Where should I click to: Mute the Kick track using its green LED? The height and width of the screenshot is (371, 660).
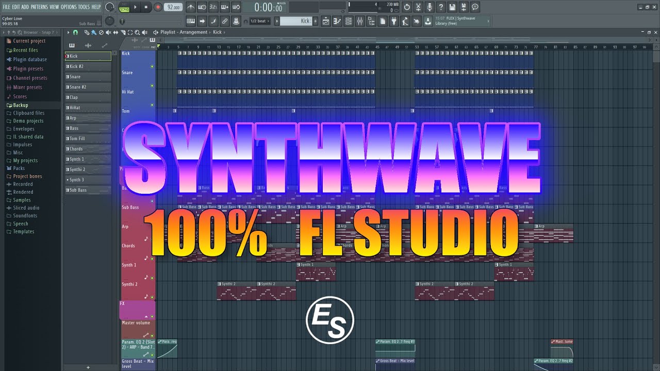(152, 66)
